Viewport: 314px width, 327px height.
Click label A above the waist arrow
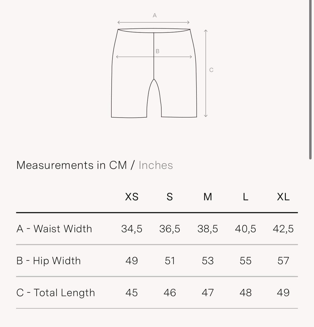pyautogui.click(x=155, y=15)
